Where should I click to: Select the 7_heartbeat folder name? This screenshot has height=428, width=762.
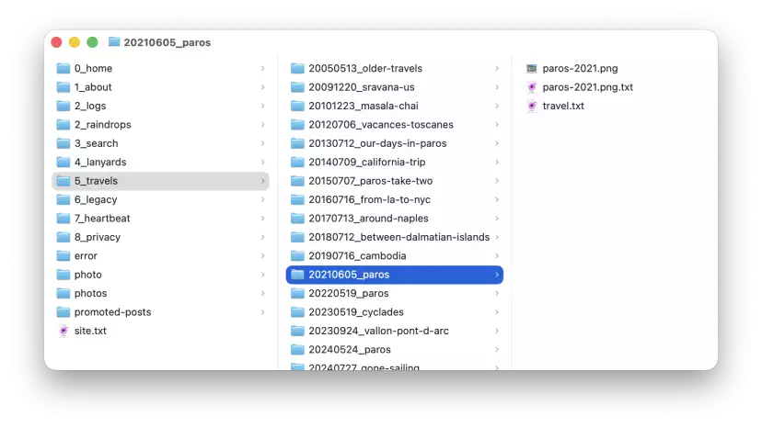tap(102, 219)
